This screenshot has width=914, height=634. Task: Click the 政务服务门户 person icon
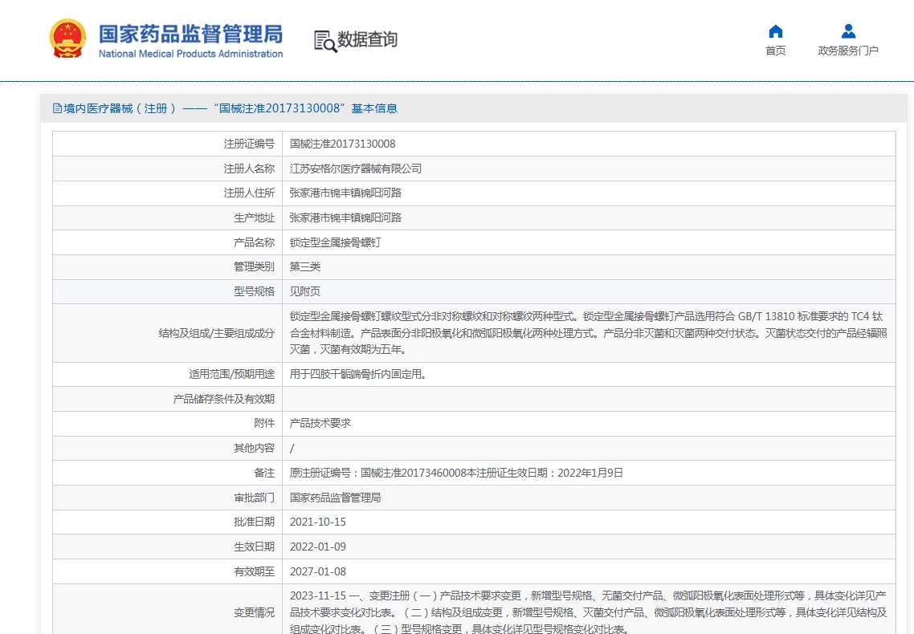point(848,31)
